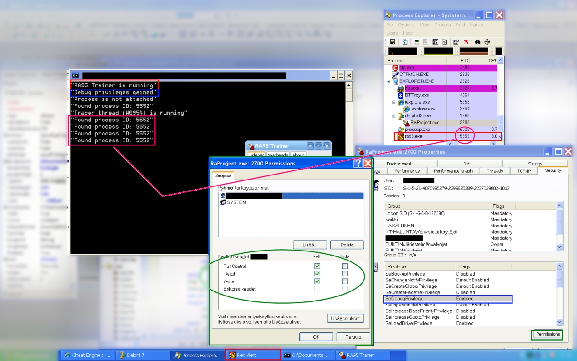This screenshot has height=361, width=577.
Task: Select the Suojaus tab in Permissions dialog
Action: pyautogui.click(x=223, y=175)
